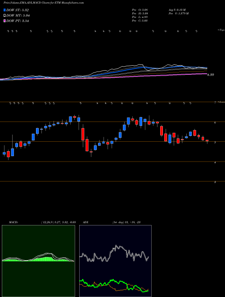
Task: Select the 'Pre C: 5.03' close value
Action: (140, 21)
